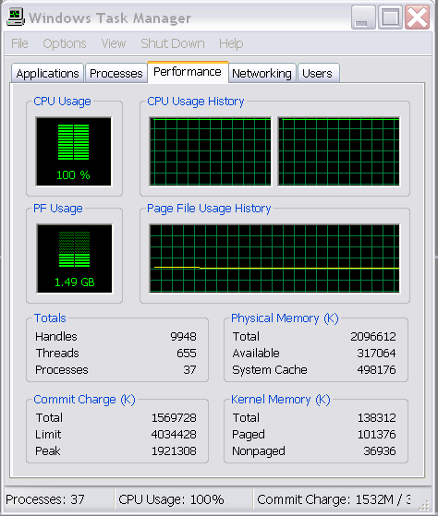The width and height of the screenshot is (438, 516).
Task: Click the Task Manager title bar icon
Action: coord(16,18)
